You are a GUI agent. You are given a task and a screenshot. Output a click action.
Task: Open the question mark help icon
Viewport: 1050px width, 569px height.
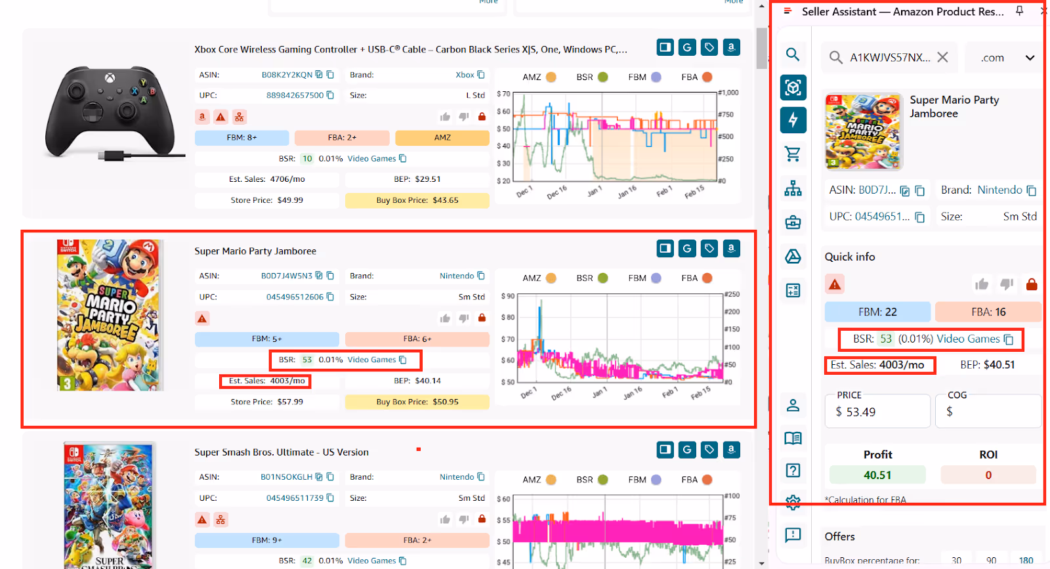pyautogui.click(x=793, y=470)
